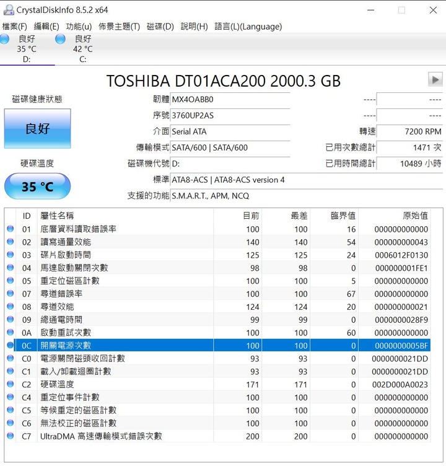Click status orb for attribute 07 row

[x=11, y=293]
